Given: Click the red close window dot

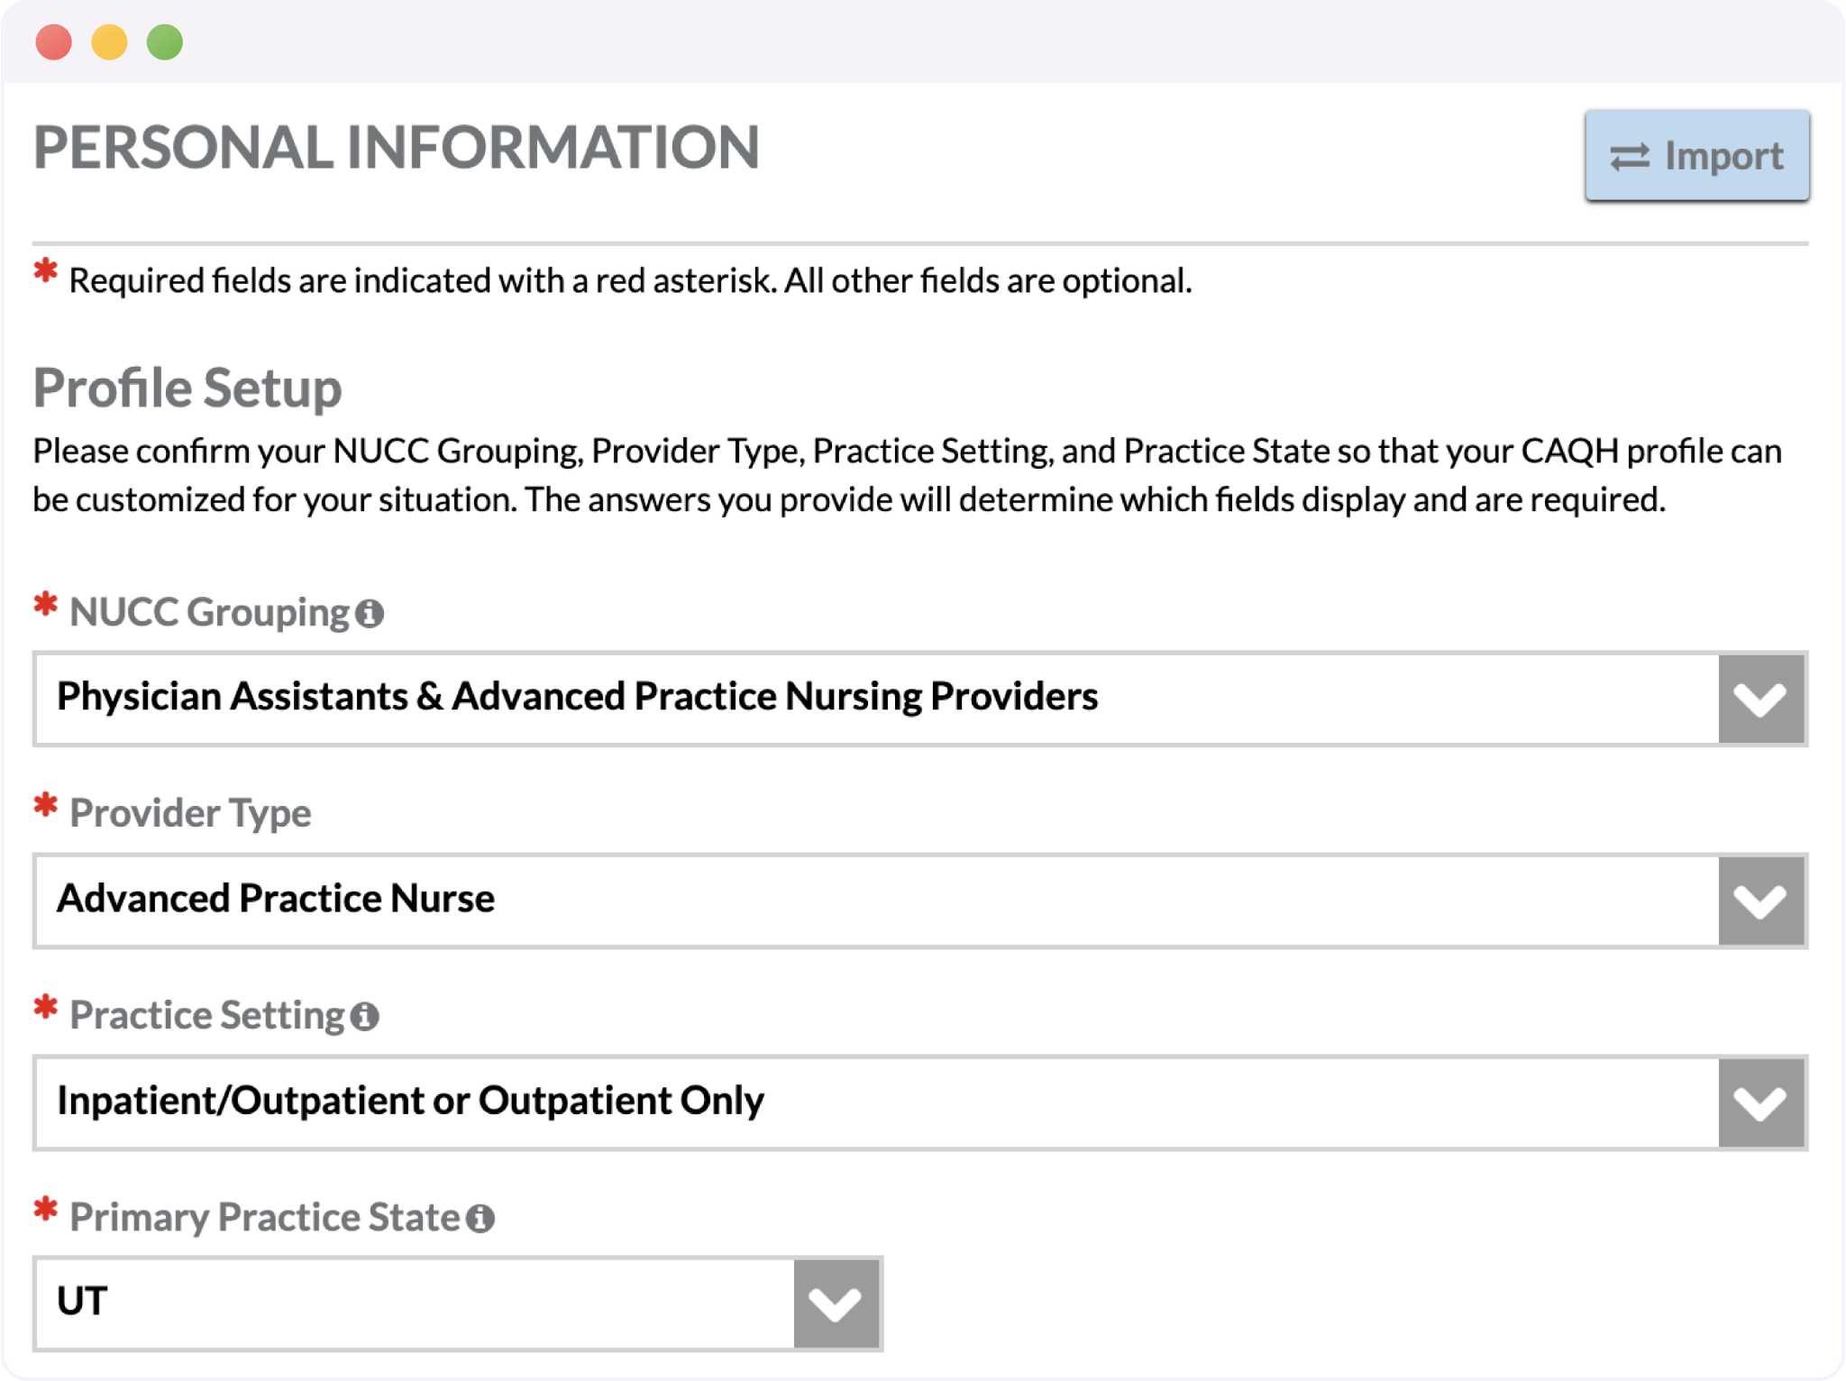Looking at the screenshot, I should click(x=54, y=42).
